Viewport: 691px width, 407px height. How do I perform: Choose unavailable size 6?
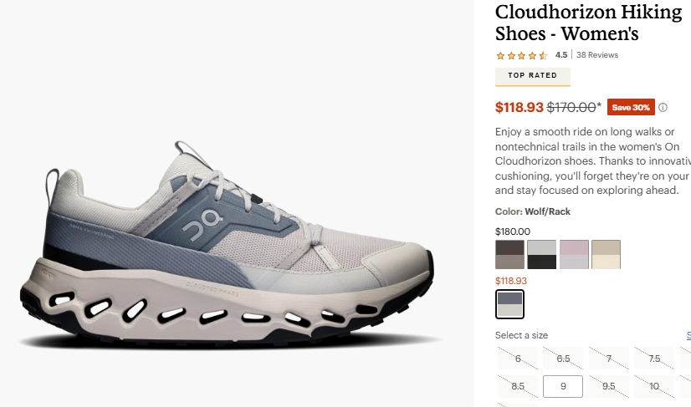pos(518,359)
